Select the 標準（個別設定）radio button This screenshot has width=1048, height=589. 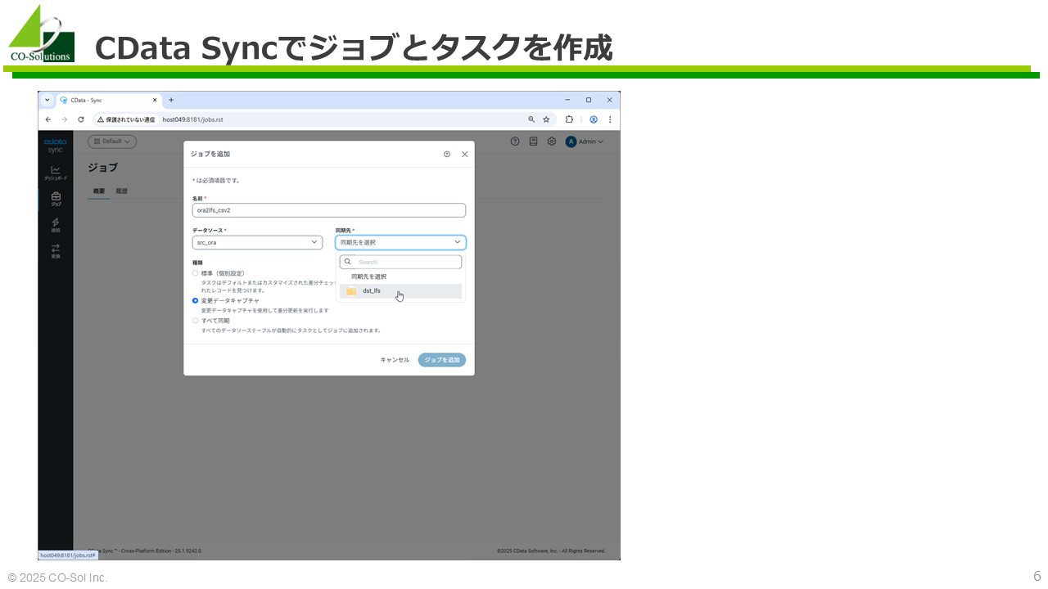(x=195, y=273)
